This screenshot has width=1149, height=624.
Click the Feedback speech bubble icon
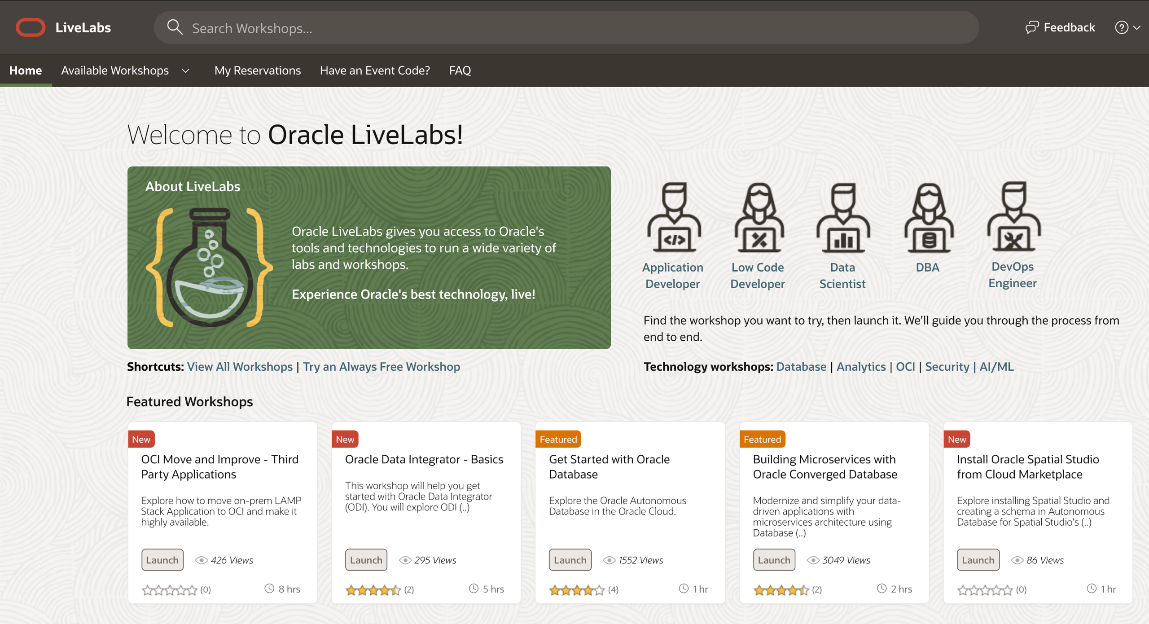[1032, 27]
